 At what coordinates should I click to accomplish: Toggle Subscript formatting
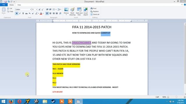30,14
